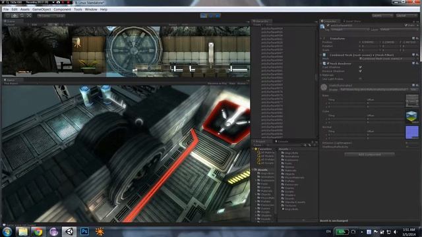Click the volume icon in system tray
This screenshot has width=422, height=237.
[x=396, y=232]
